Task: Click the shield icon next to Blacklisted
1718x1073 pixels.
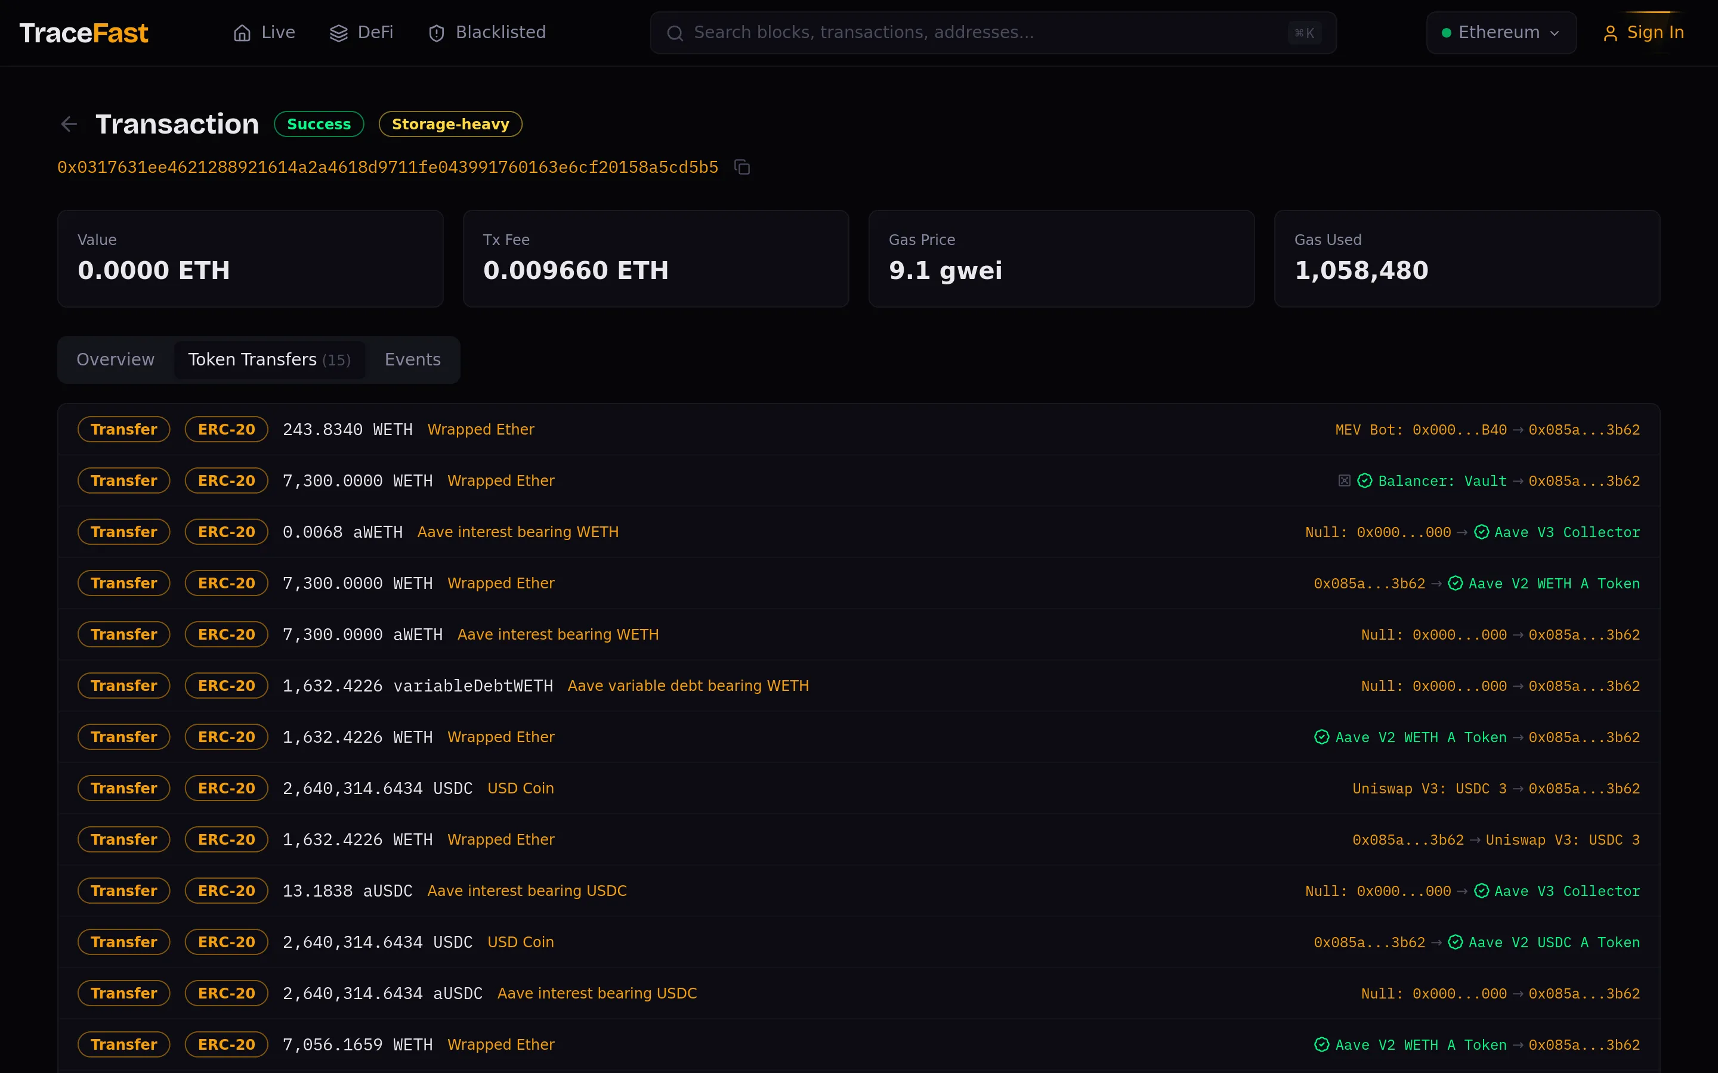Action: [x=437, y=33]
